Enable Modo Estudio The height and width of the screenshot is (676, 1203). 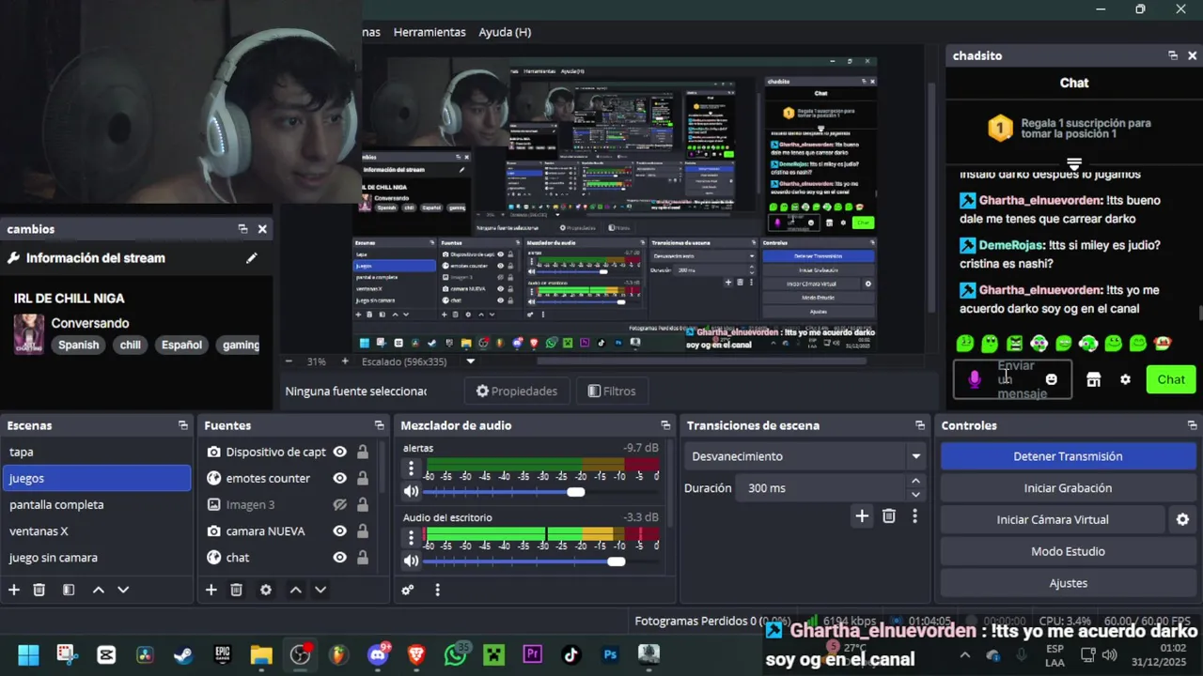point(1068,551)
